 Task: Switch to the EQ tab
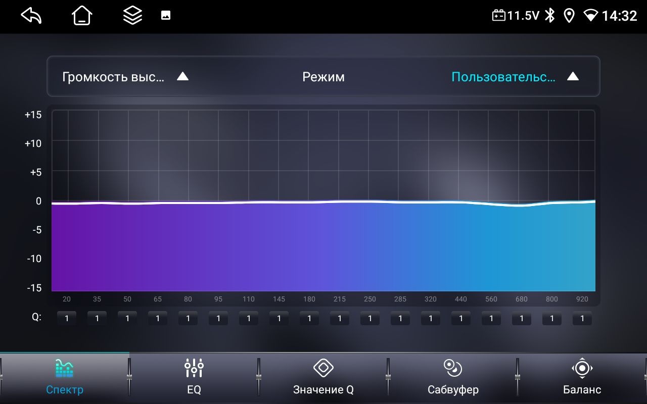click(194, 377)
